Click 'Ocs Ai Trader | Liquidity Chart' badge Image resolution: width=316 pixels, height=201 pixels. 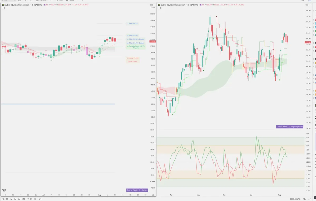pos(290,127)
